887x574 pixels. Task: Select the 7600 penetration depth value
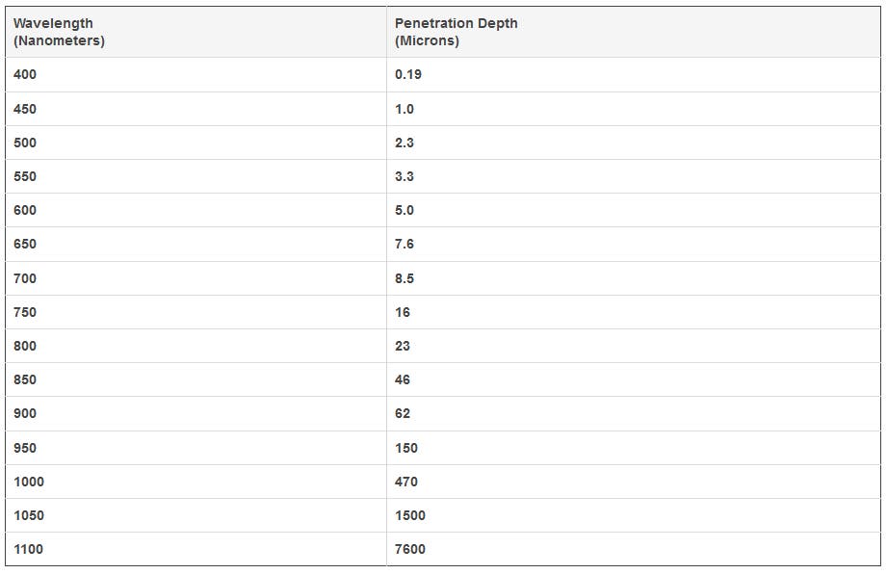pos(410,549)
